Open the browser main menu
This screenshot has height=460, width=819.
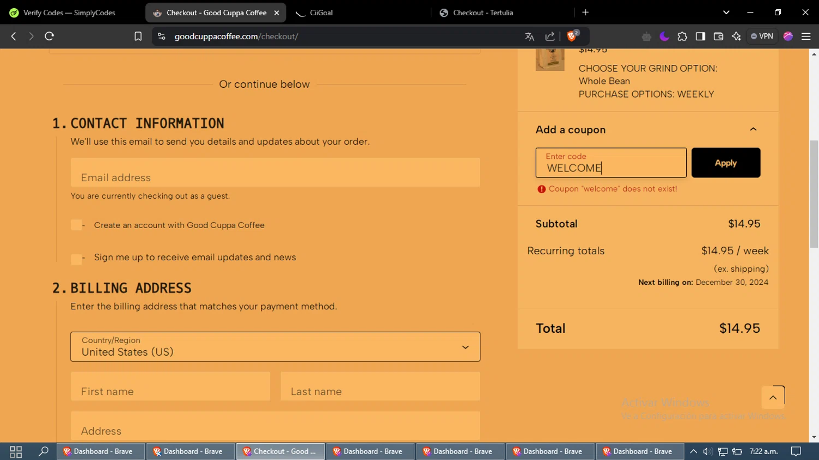point(806,37)
